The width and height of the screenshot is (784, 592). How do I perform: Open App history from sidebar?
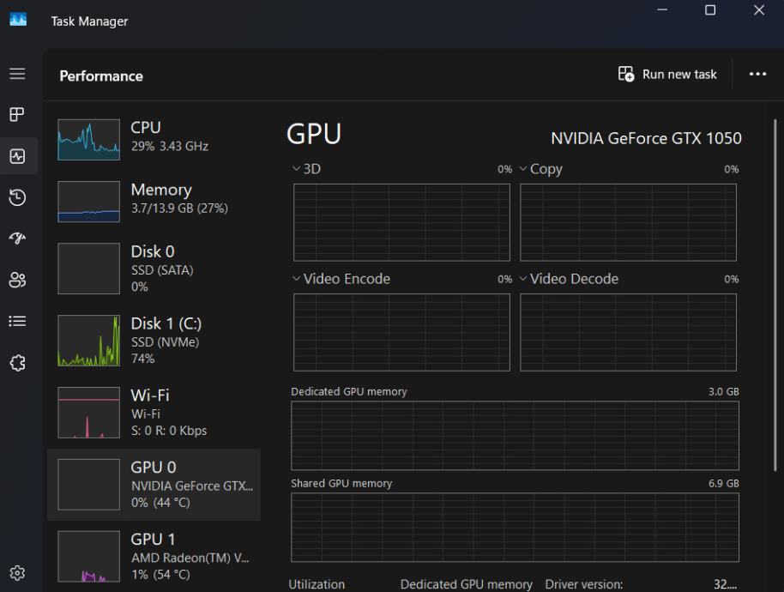[x=17, y=197]
